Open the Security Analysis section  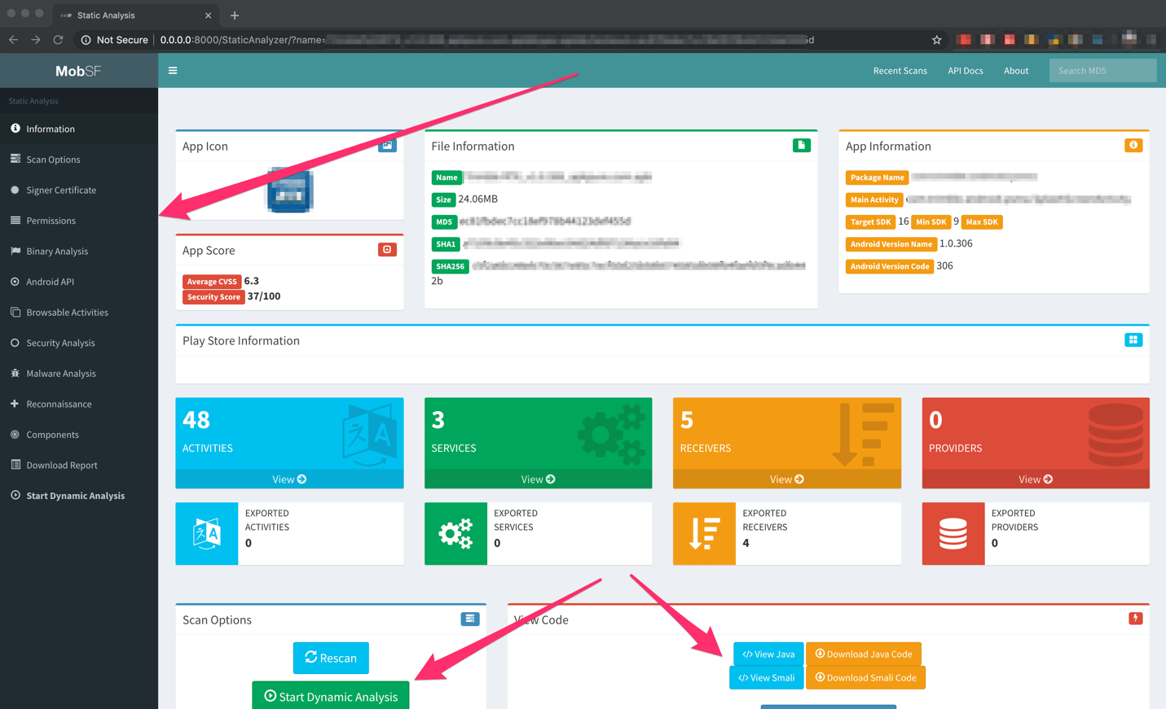[62, 343]
